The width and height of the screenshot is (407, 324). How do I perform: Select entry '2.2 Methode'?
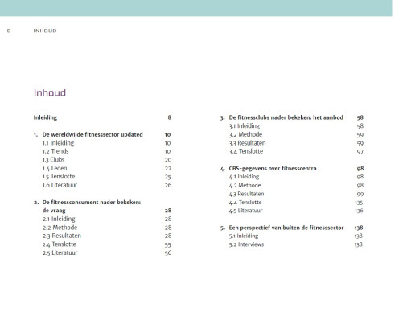tap(60, 228)
